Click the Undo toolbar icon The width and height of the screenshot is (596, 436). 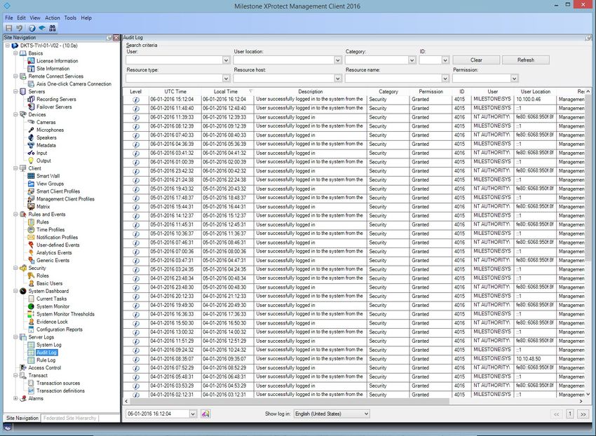coord(20,28)
